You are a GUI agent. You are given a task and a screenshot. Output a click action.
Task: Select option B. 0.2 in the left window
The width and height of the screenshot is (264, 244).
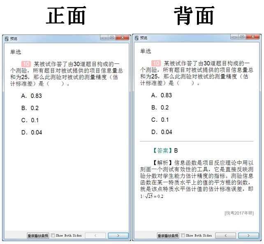[x=30, y=108]
